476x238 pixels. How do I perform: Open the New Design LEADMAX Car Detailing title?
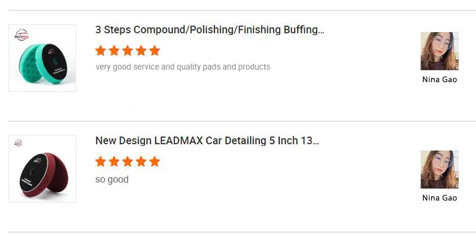click(207, 141)
